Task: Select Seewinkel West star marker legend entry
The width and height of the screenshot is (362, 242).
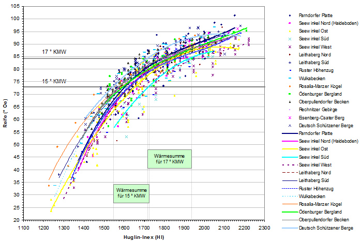Action: tap(310, 47)
